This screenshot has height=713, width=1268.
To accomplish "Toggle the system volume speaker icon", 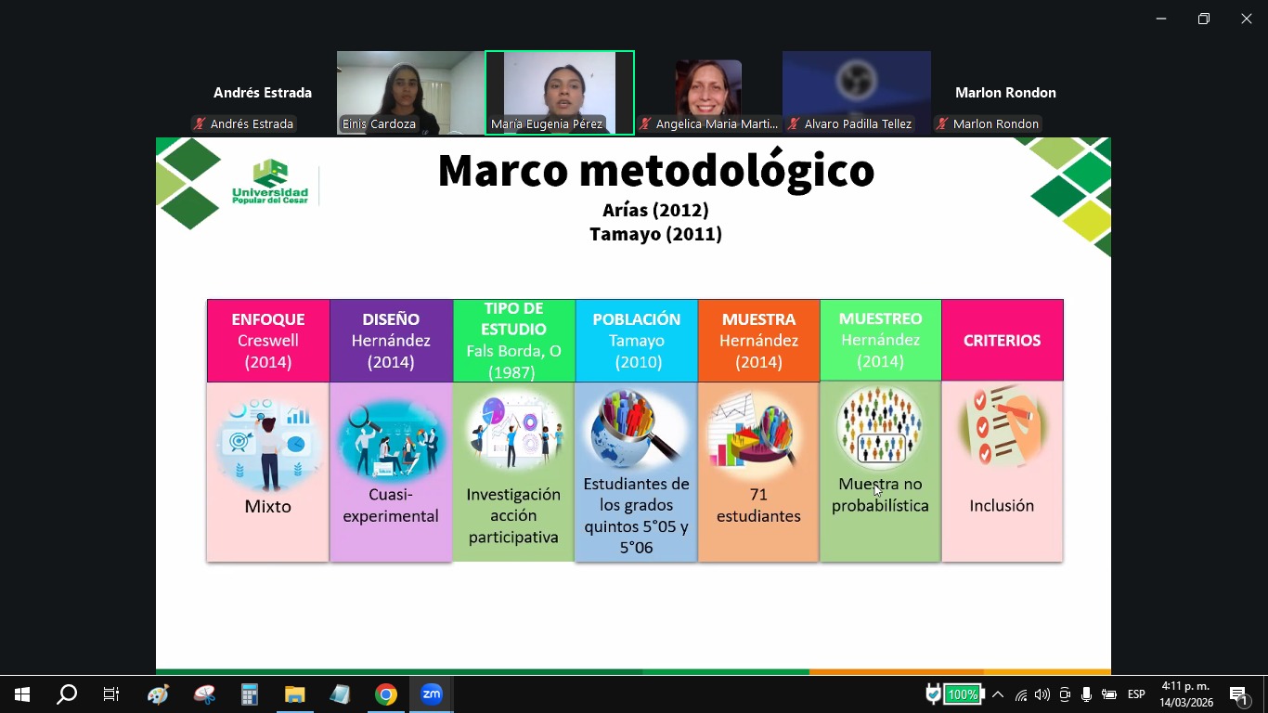I will tap(1042, 694).
